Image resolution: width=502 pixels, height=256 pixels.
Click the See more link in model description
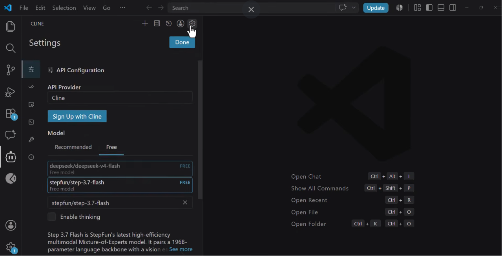[181, 249]
